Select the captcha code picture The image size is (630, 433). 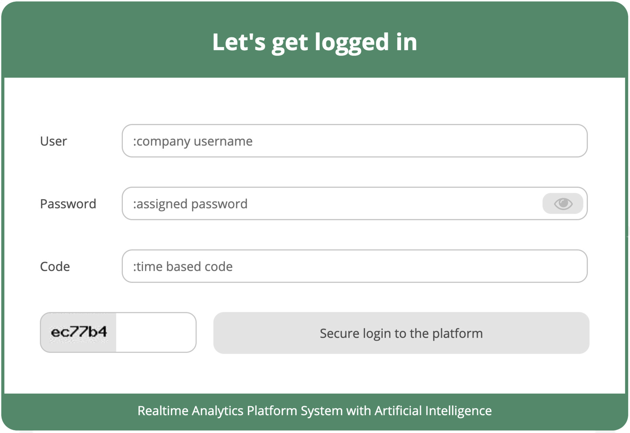point(79,332)
